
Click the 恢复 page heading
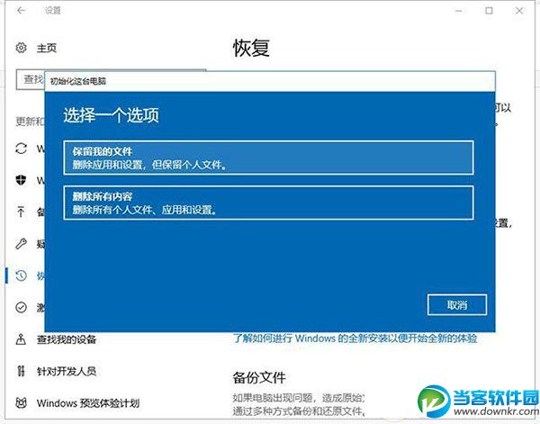tap(251, 48)
